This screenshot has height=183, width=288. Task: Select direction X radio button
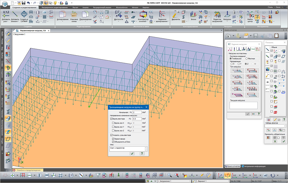coord(231,64)
